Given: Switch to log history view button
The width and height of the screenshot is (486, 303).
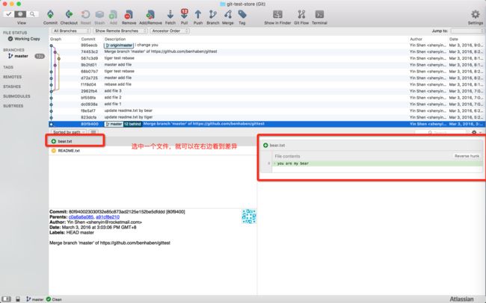Looking at the screenshot, I should (20, 14).
